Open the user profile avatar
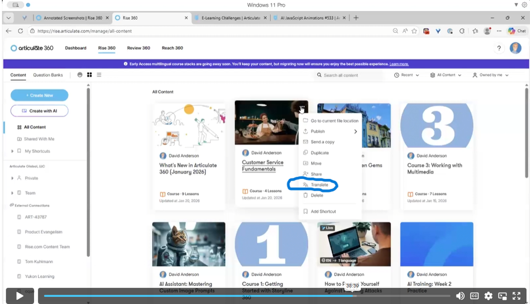This screenshot has height=304, width=530. pos(515,48)
